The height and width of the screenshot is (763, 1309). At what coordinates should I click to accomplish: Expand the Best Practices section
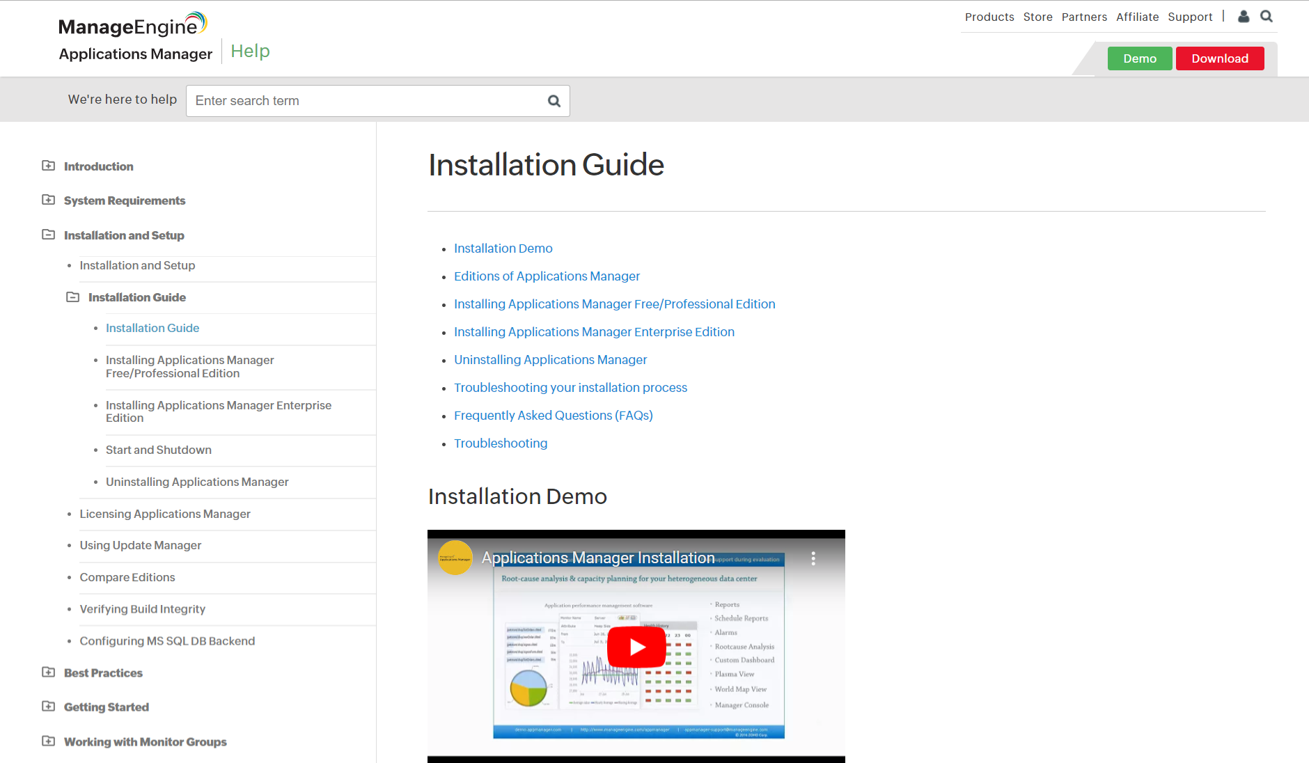(x=48, y=672)
